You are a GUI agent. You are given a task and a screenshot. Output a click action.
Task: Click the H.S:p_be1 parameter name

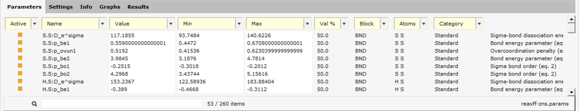56,89
